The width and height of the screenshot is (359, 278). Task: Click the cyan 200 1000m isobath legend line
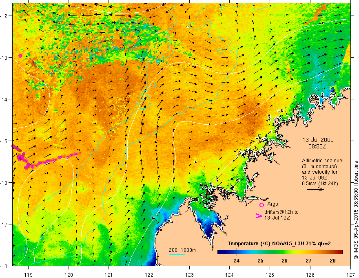(x=177, y=254)
